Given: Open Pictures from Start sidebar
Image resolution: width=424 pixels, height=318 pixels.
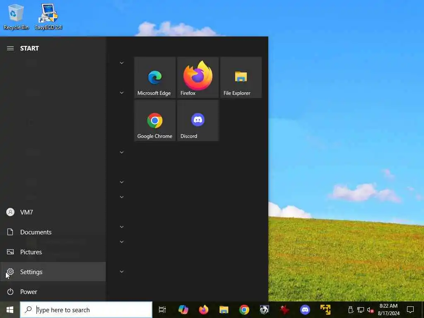Looking at the screenshot, I should [x=53, y=252].
